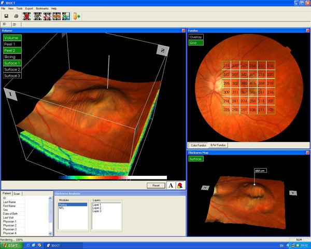The image size is (311, 249).
Task: Select NFL in Modules list
Action: [x=73, y=208]
